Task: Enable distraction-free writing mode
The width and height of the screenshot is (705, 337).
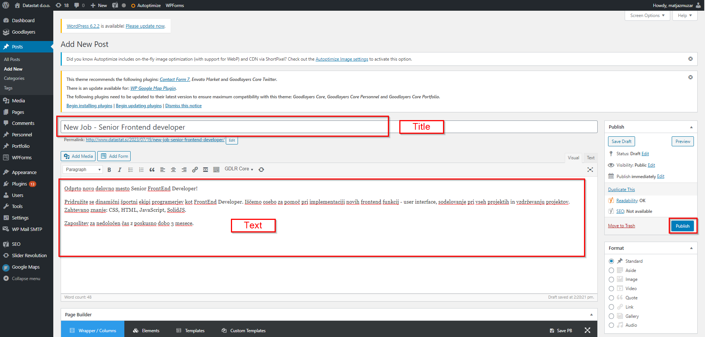Action: pos(590,170)
